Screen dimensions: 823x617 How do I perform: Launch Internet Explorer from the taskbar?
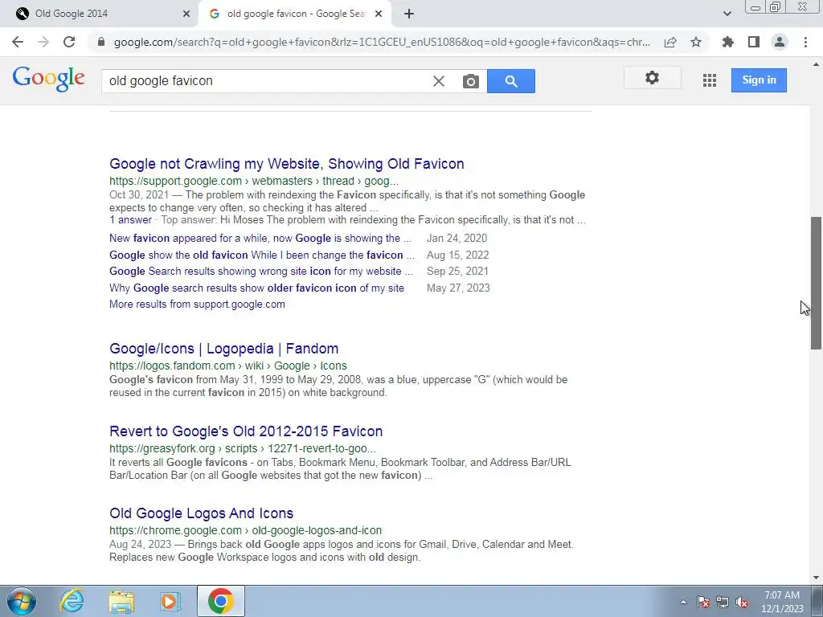click(72, 601)
